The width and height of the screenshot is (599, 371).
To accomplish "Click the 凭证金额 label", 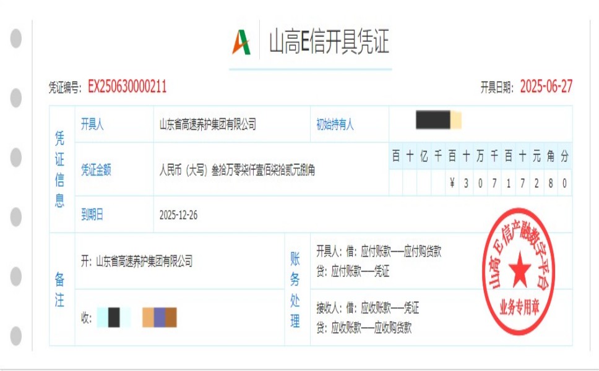I will (x=96, y=171).
